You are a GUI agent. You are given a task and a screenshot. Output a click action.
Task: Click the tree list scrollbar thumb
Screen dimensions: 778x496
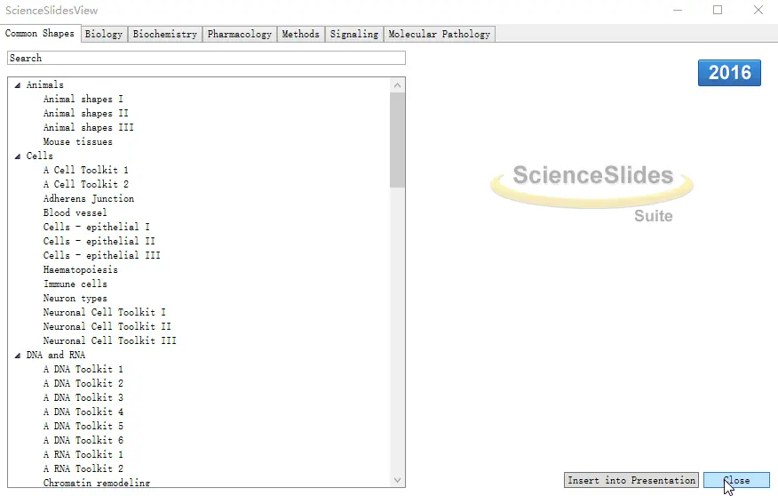point(397,140)
